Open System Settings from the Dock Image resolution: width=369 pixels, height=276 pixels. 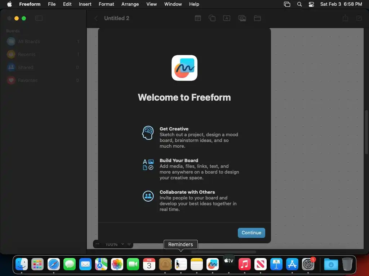(x=308, y=264)
